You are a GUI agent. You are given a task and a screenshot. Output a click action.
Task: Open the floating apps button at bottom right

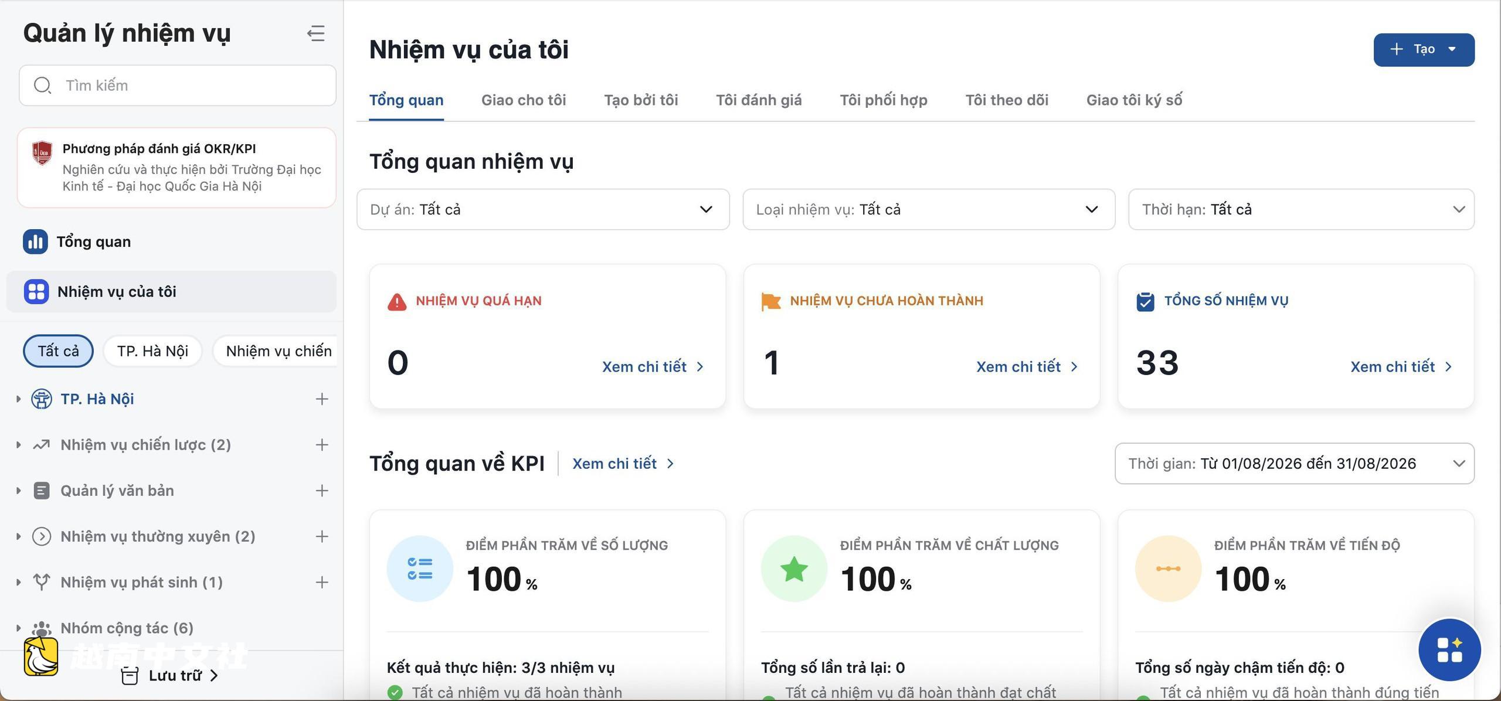coord(1449,649)
